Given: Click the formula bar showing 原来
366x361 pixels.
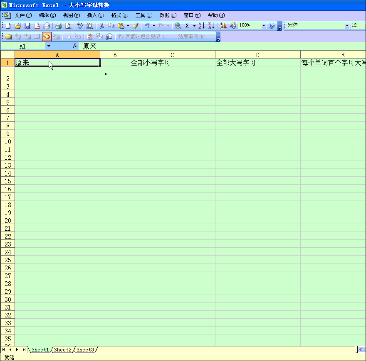Looking at the screenshot, I should pyautogui.click(x=208, y=46).
